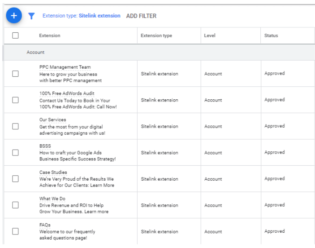Viewport: 315px width, 248px height.
Task: Sort by the Status column header
Action: (271, 35)
